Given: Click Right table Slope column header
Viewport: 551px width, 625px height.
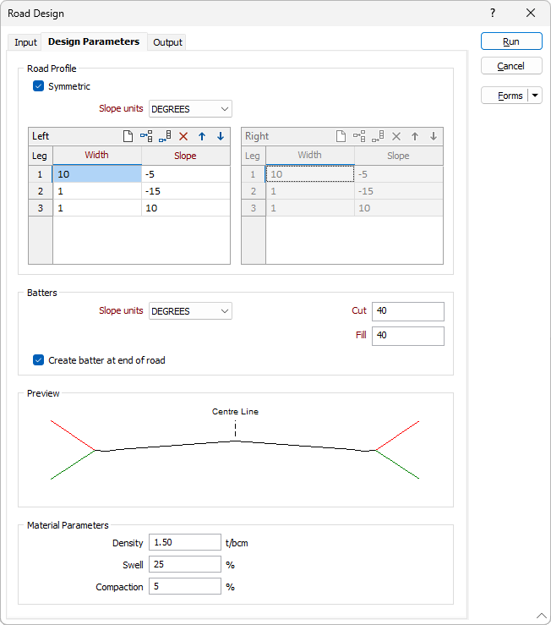Looking at the screenshot, I should point(399,156).
